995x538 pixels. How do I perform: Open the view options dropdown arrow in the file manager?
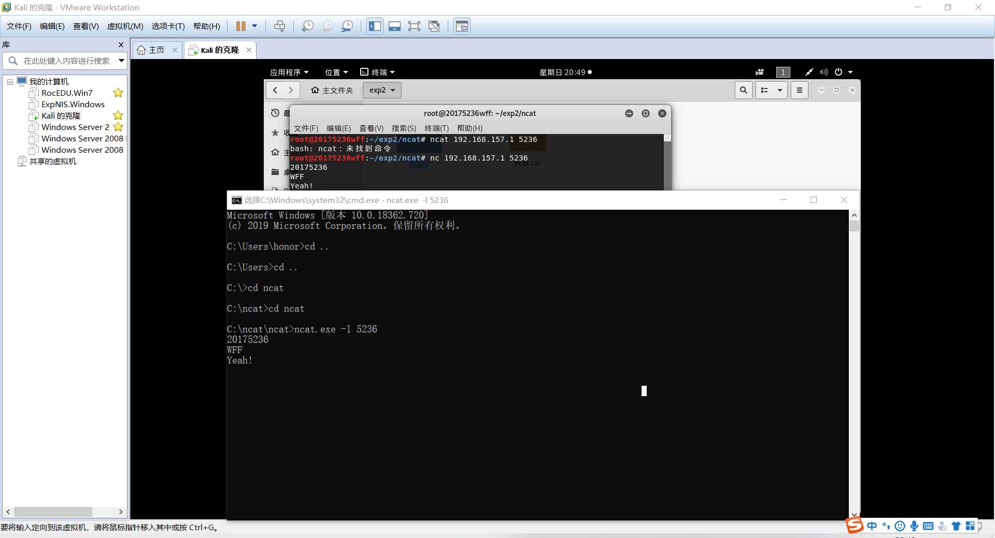pos(780,90)
